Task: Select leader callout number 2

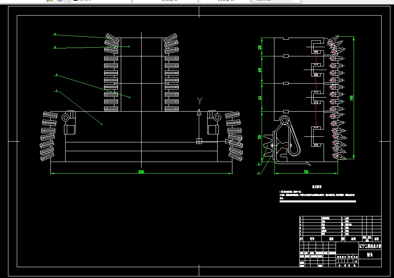Action: pyautogui.click(x=56, y=75)
